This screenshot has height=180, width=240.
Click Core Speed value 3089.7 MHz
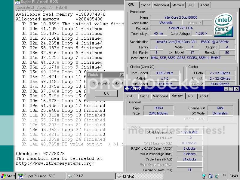pyautogui.click(x=165, y=73)
